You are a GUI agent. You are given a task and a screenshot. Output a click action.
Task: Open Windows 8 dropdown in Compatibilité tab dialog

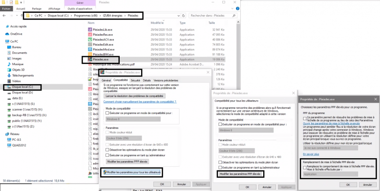tap(133, 119)
